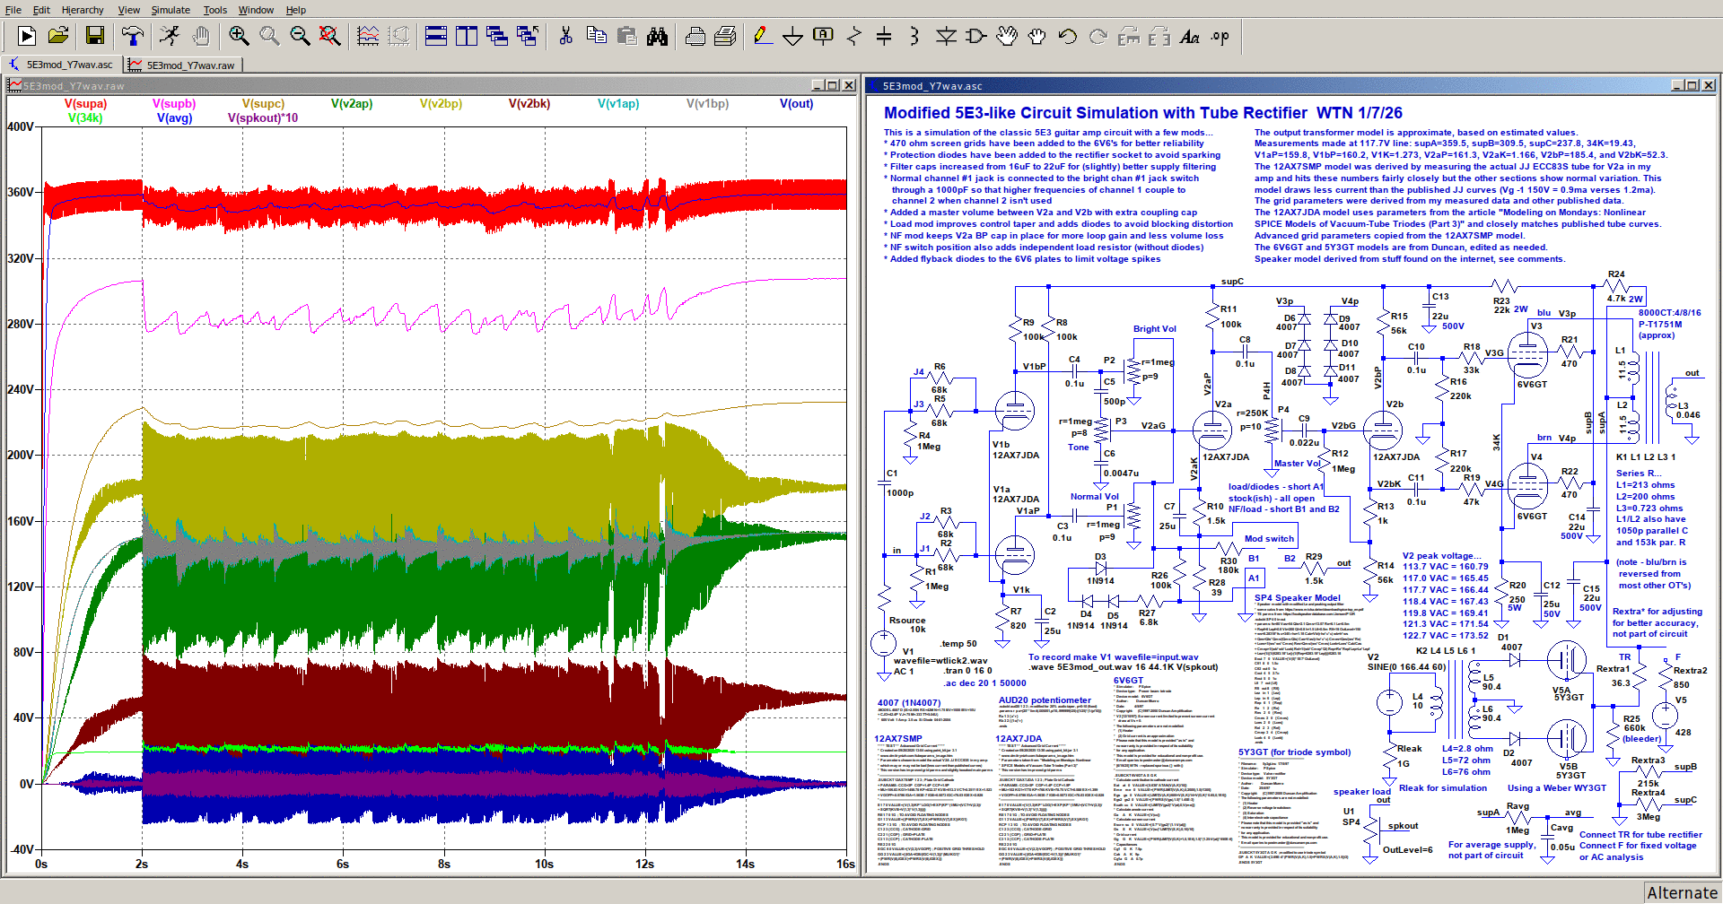Select the draw wire pencil tool
The height and width of the screenshot is (904, 1723).
tap(762, 36)
